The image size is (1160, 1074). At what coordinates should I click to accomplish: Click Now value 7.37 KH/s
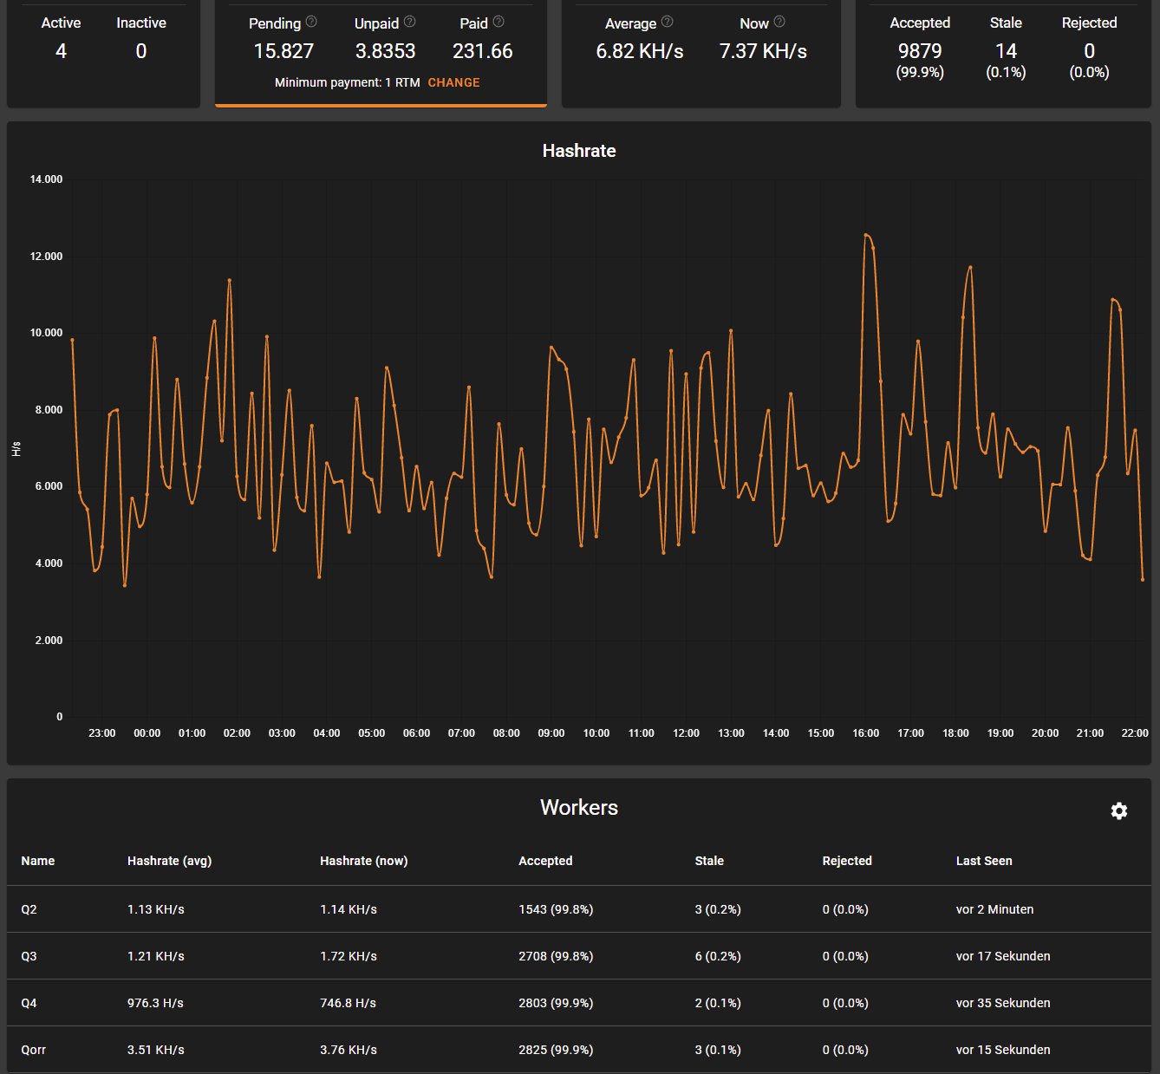[763, 51]
